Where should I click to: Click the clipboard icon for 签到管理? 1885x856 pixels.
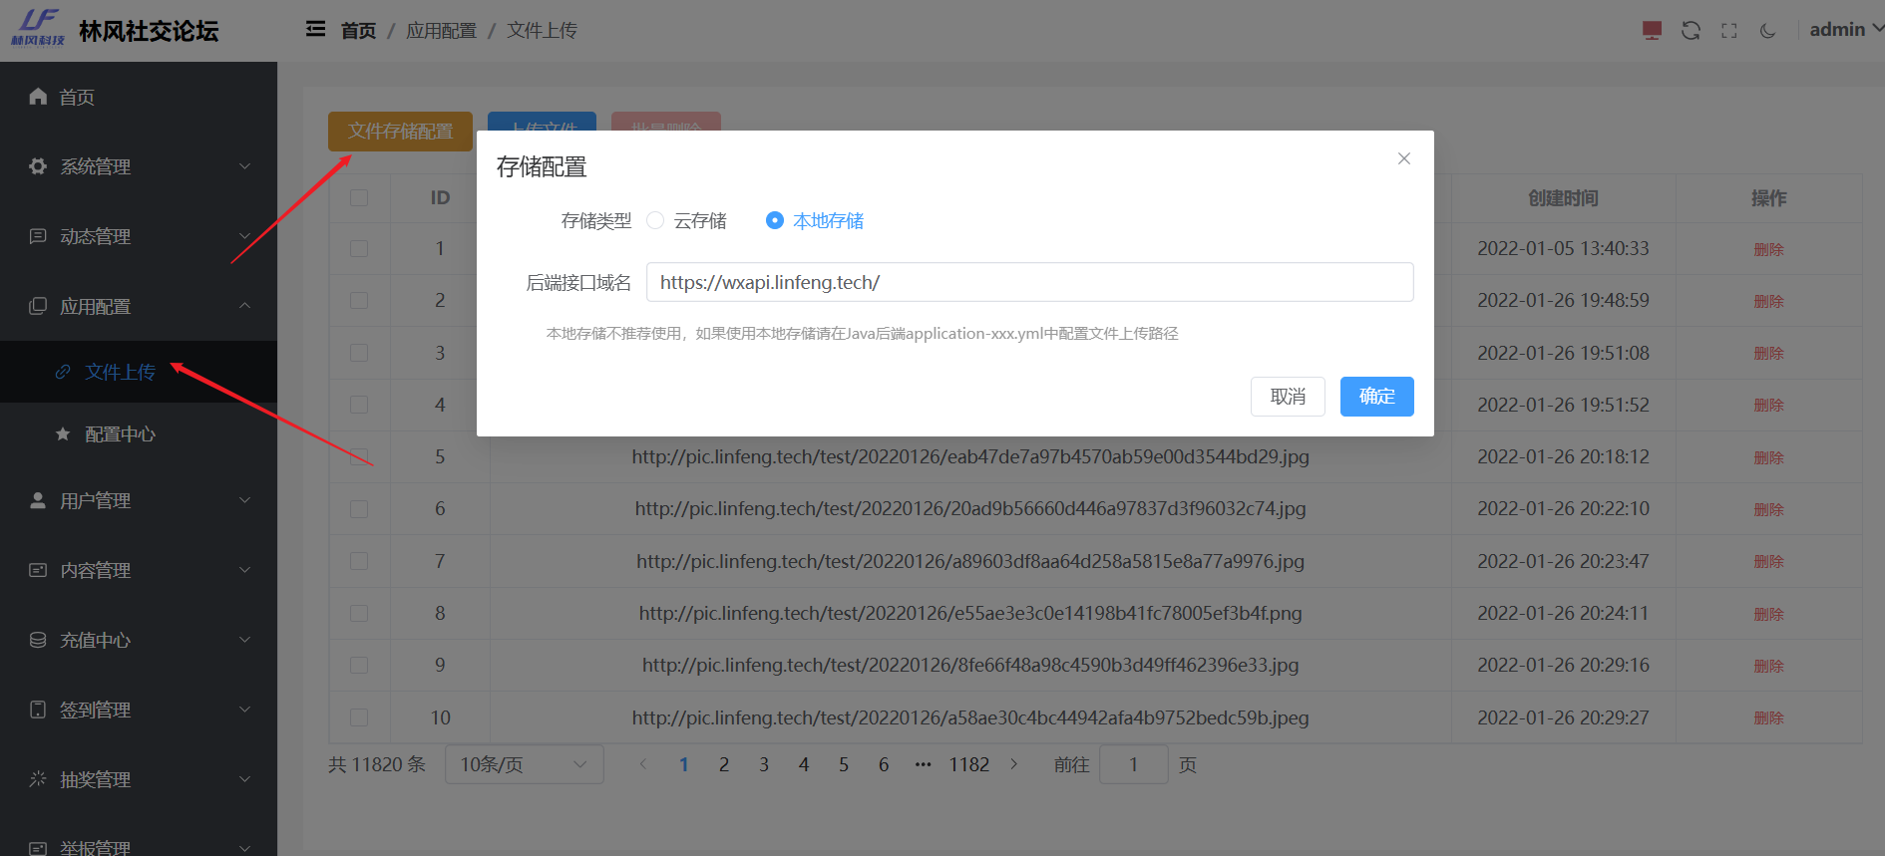pyautogui.click(x=38, y=709)
